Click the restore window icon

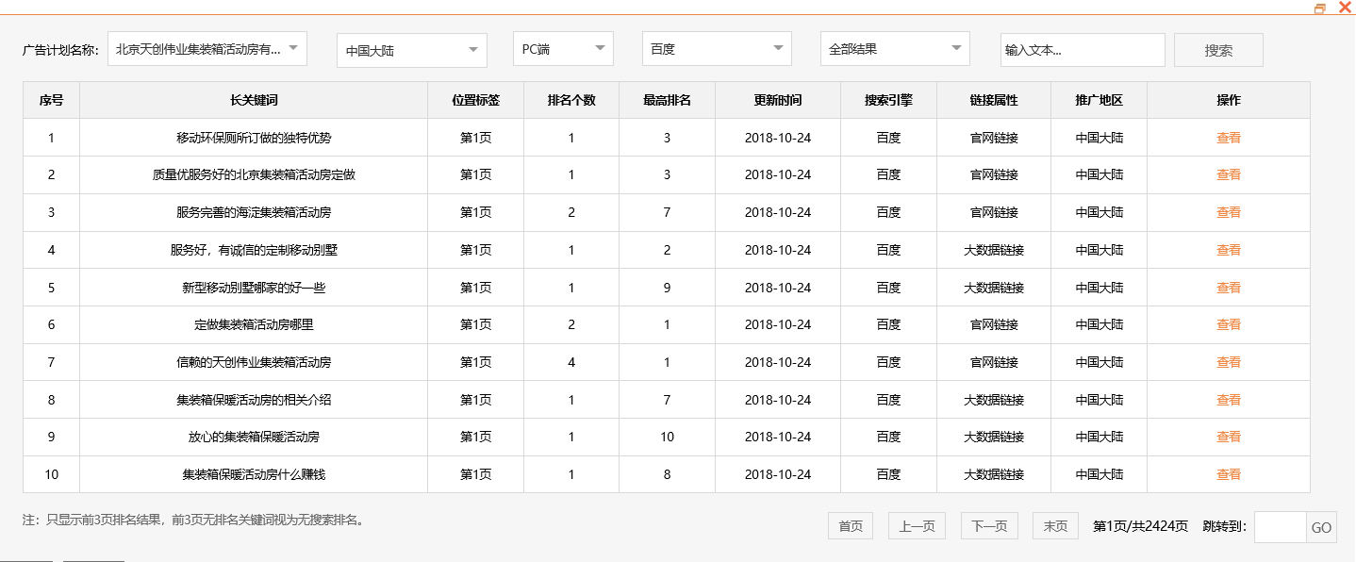[1318, 8]
